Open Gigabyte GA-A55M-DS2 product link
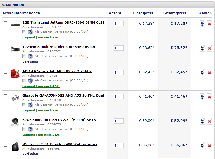215x159 pixels. (63, 95)
